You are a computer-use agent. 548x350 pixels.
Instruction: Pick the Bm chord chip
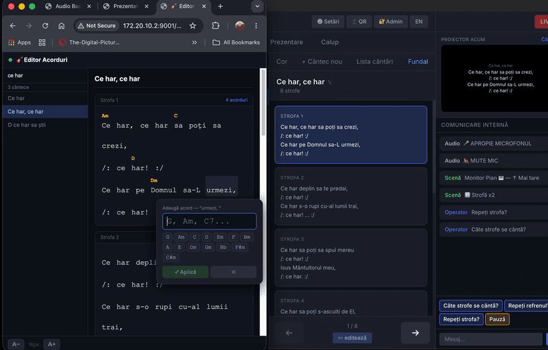point(247,237)
